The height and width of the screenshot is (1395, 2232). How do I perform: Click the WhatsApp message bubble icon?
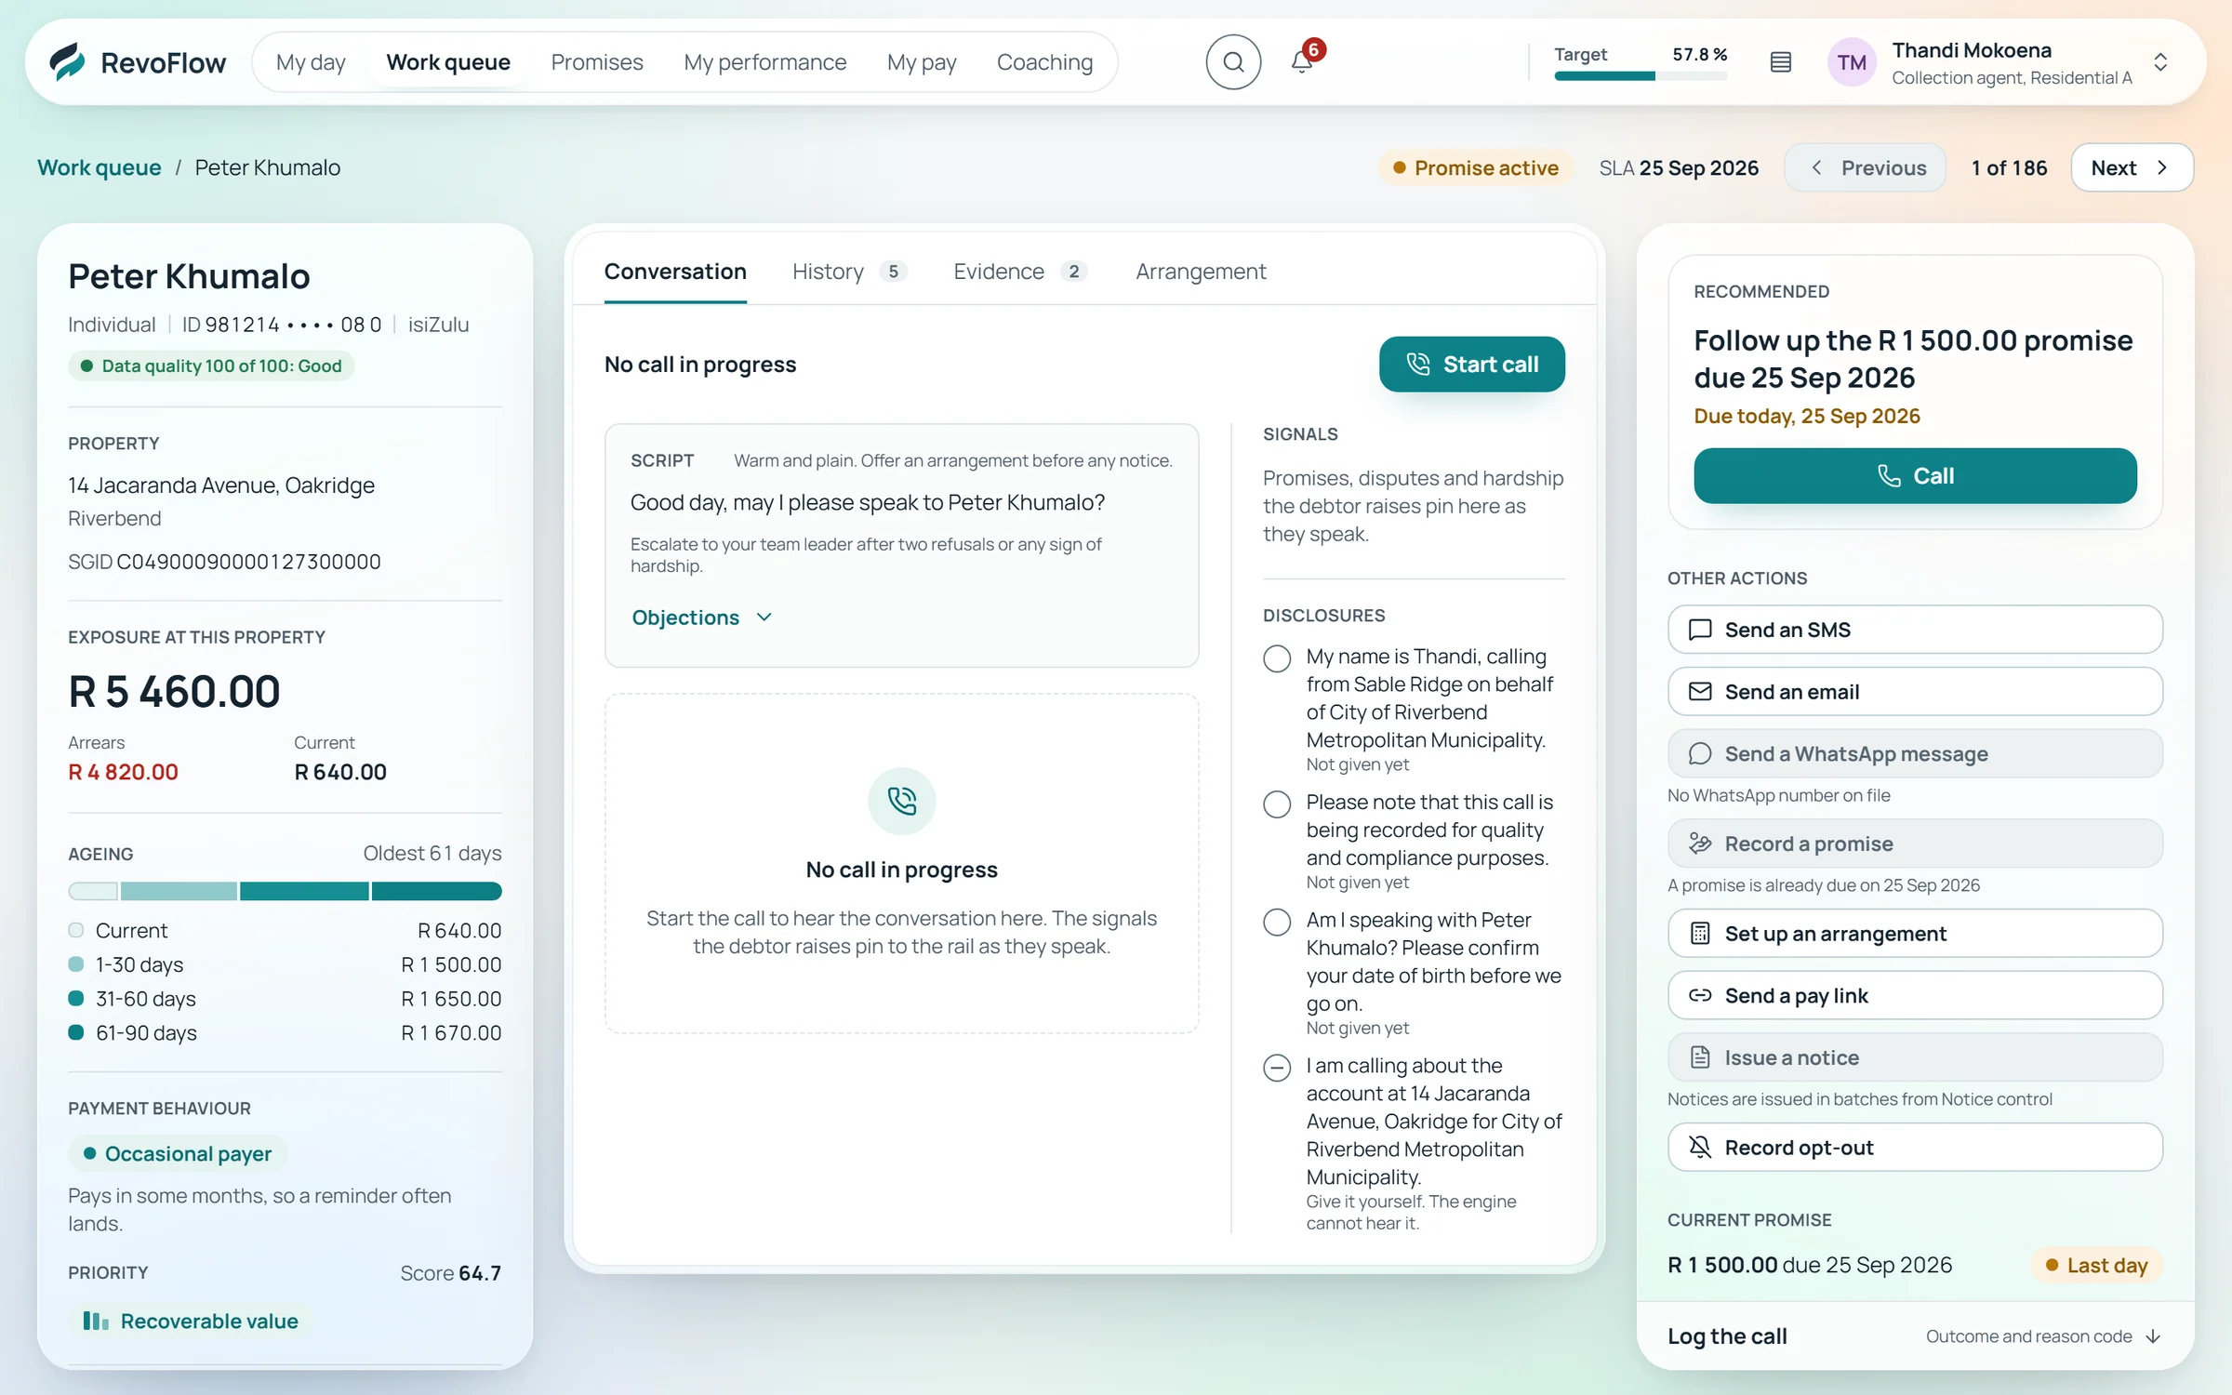click(x=1700, y=753)
